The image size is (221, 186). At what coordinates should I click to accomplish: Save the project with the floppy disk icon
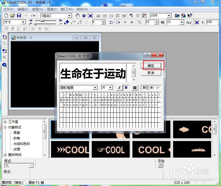click(19, 15)
